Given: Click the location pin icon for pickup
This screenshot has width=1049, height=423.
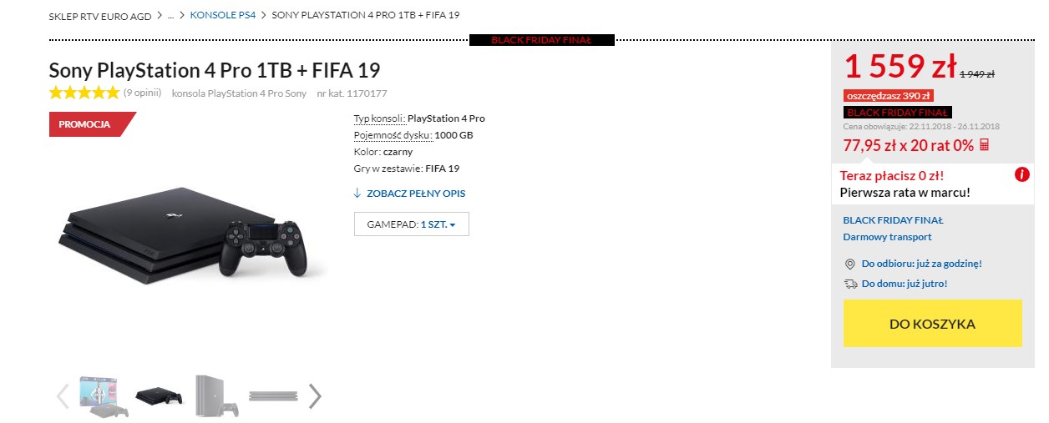Looking at the screenshot, I should 850,264.
